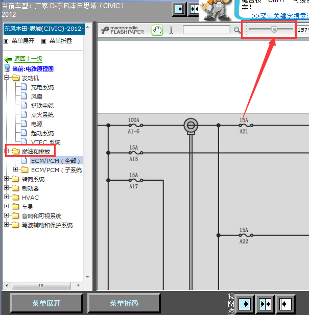Click the tree panel scroll-down arrow

pyautogui.click(x=88, y=277)
